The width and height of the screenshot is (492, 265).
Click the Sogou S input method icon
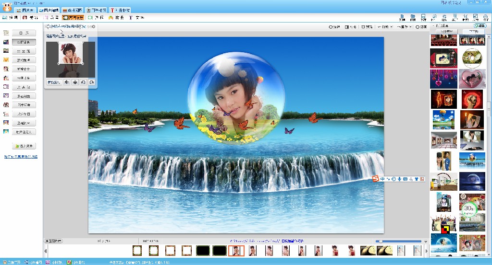click(376, 179)
